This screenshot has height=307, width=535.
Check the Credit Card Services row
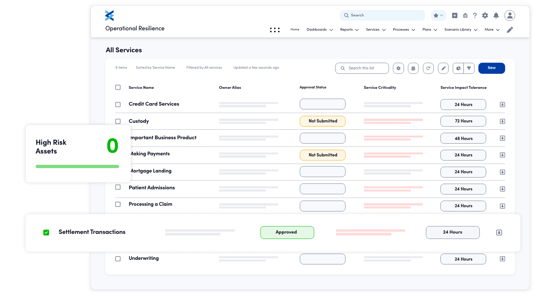118,105
